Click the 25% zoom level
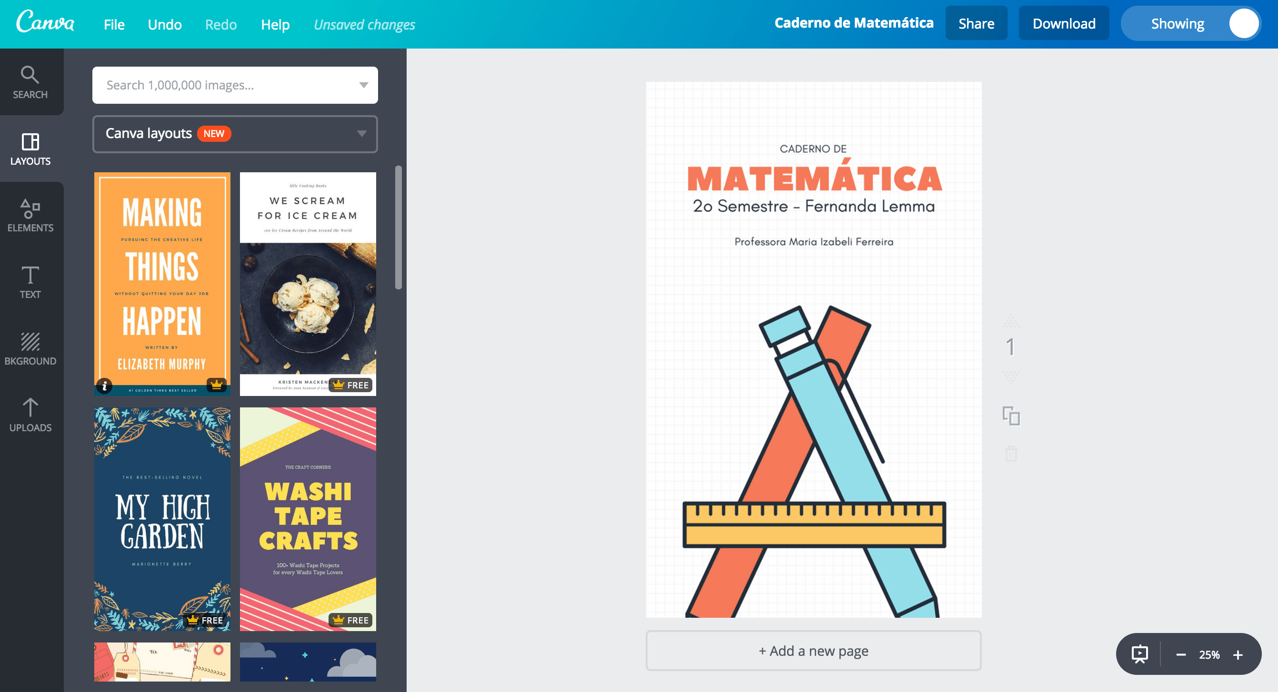The height and width of the screenshot is (692, 1278). pos(1209,654)
